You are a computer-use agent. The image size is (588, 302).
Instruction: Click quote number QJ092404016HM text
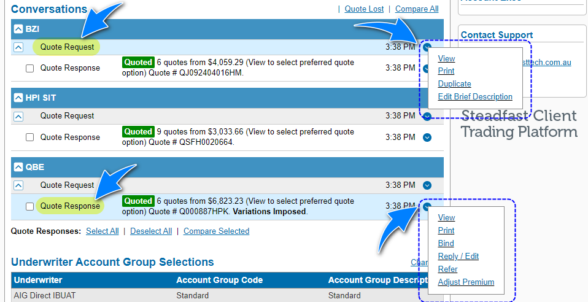pyautogui.click(x=211, y=73)
